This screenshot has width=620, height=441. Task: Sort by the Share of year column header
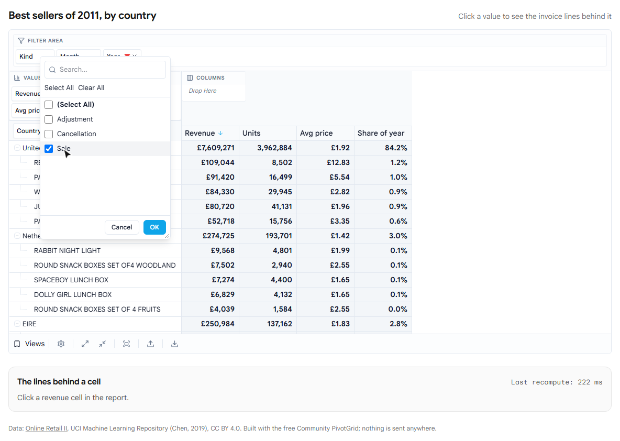(x=383, y=133)
